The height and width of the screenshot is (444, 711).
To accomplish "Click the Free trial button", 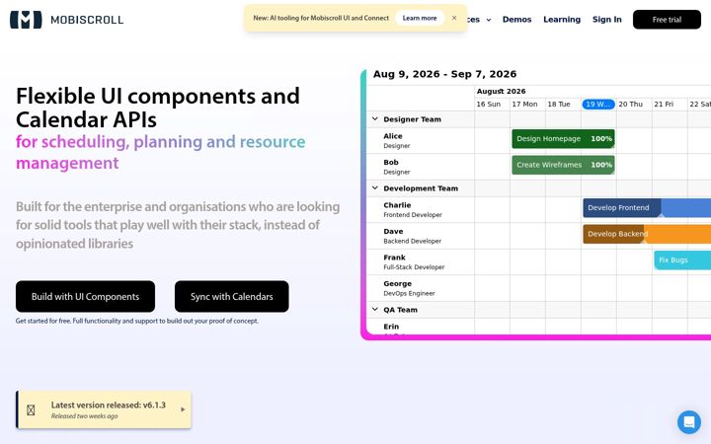I will 667,20.
